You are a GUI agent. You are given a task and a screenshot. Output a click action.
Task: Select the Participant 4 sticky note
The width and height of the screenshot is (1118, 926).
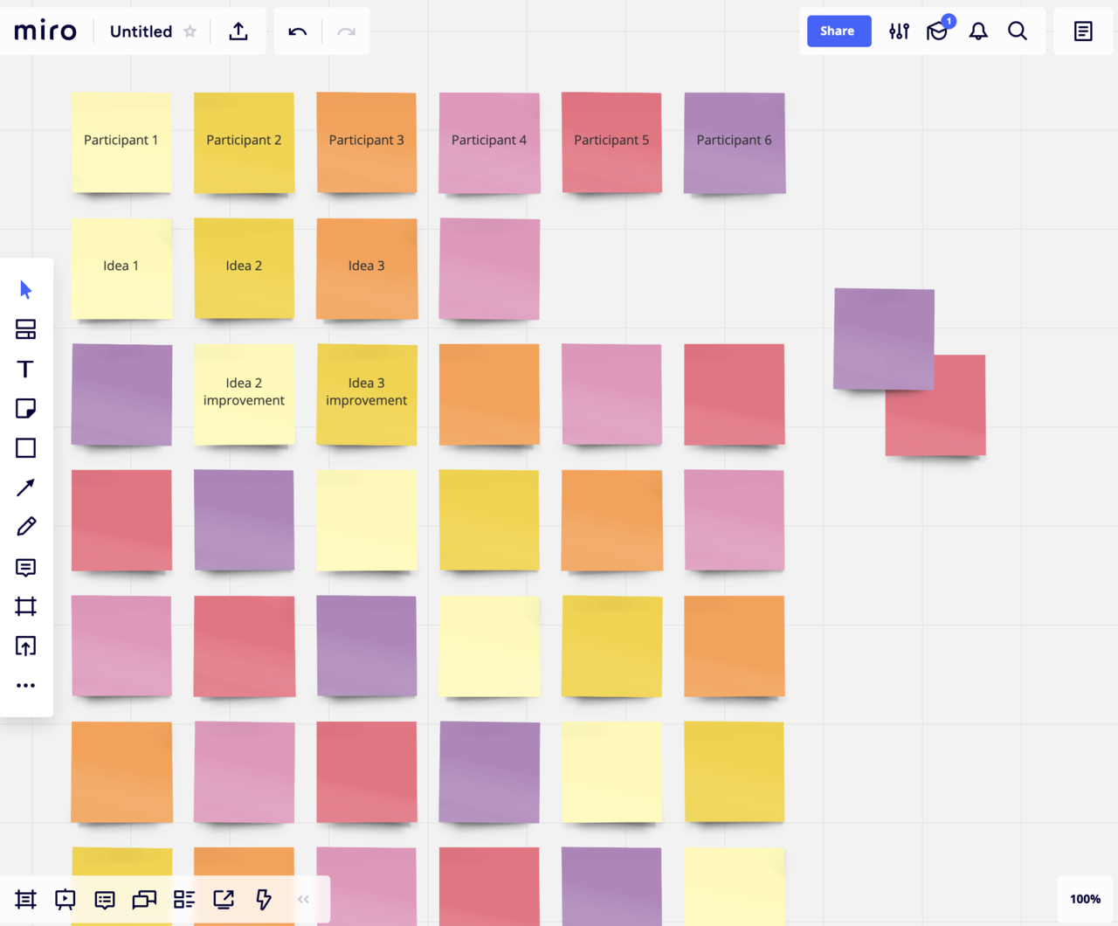[489, 142]
